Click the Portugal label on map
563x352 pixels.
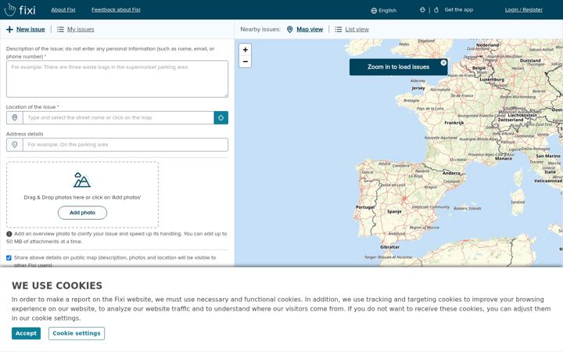(x=365, y=207)
